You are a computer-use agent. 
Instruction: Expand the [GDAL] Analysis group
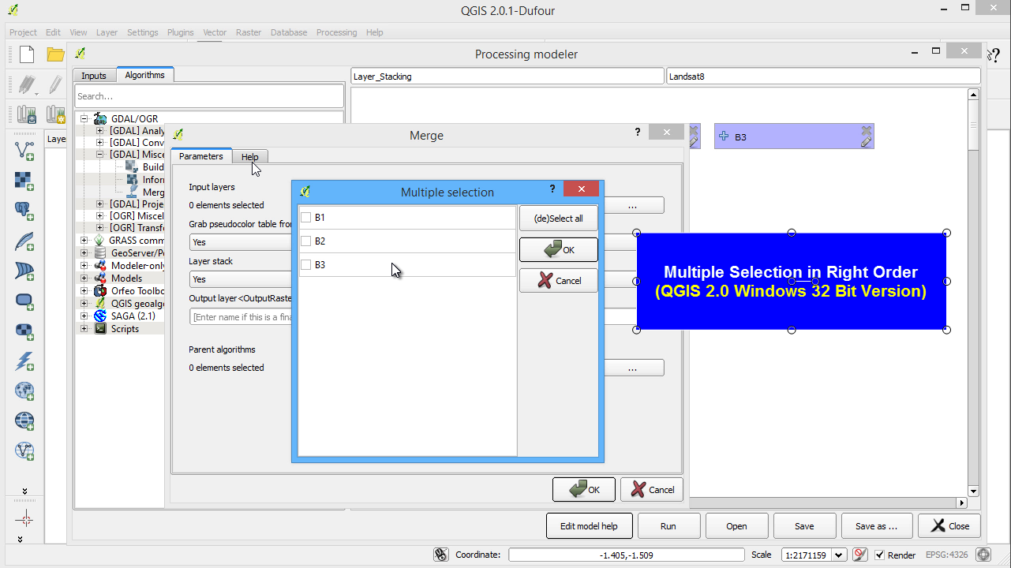point(100,131)
